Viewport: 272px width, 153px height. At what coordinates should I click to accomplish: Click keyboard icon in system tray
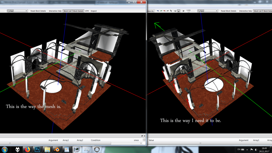click(243, 149)
